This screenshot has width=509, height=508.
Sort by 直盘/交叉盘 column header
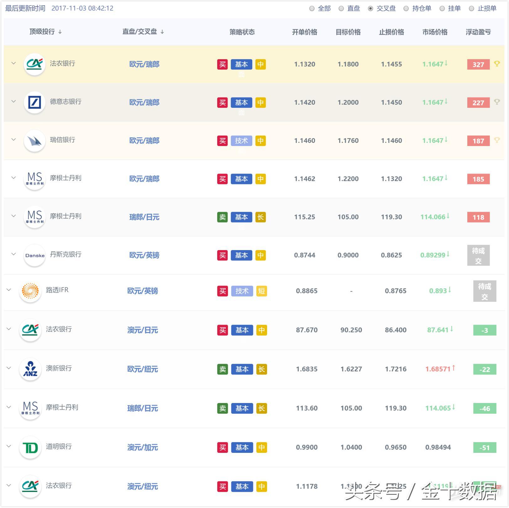point(143,32)
